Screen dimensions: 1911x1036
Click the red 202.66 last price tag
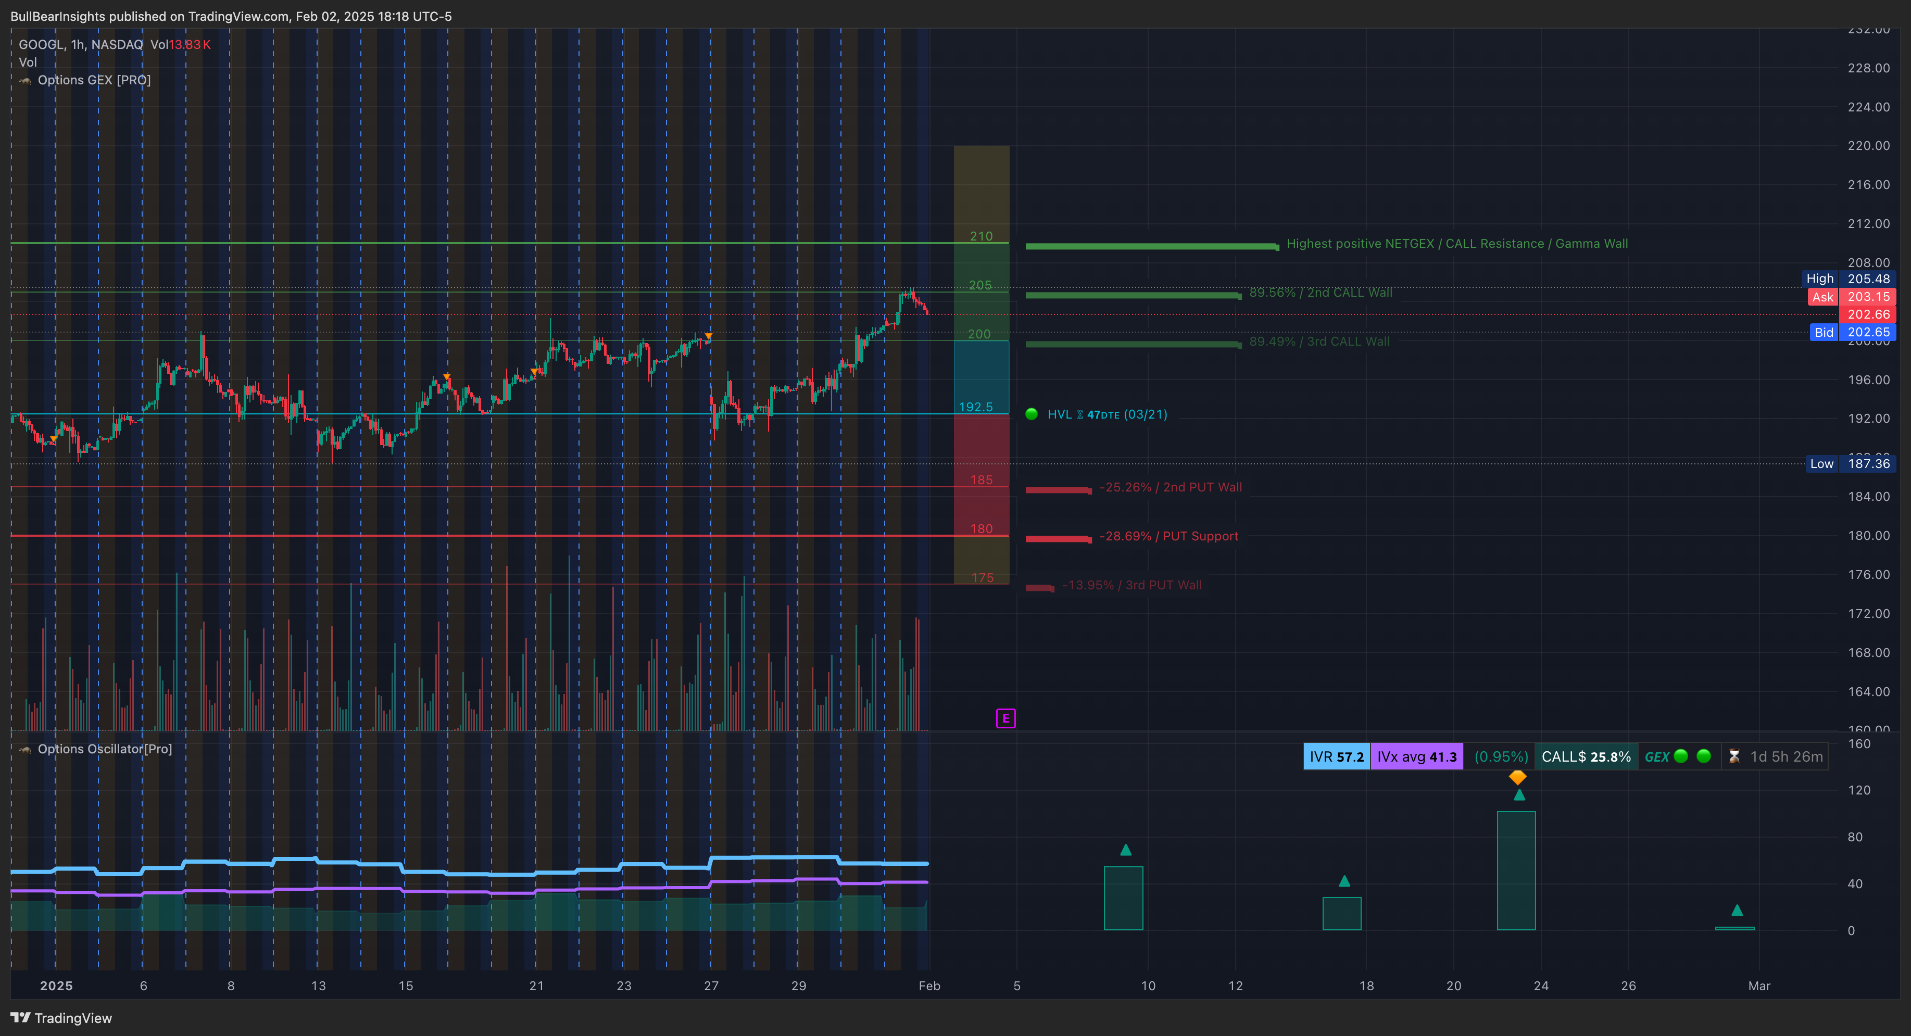pos(1868,314)
